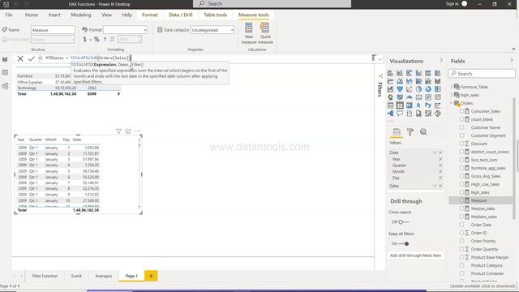Switch to Model view in left sidebar
Image resolution: width=519 pixels, height=292 pixels.
5,86
